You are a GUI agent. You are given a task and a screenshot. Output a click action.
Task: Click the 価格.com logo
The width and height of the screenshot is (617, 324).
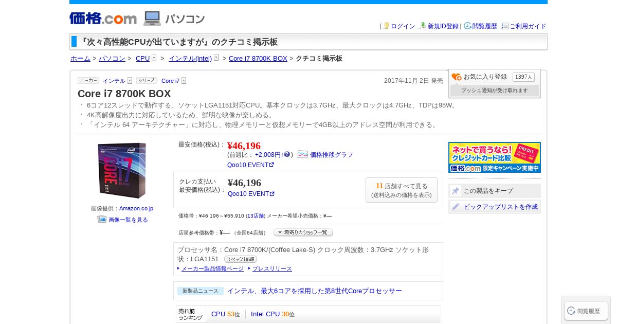click(103, 19)
